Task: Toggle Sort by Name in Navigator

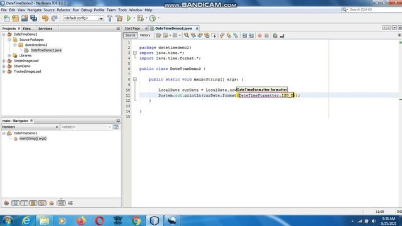Action: click(62, 203)
